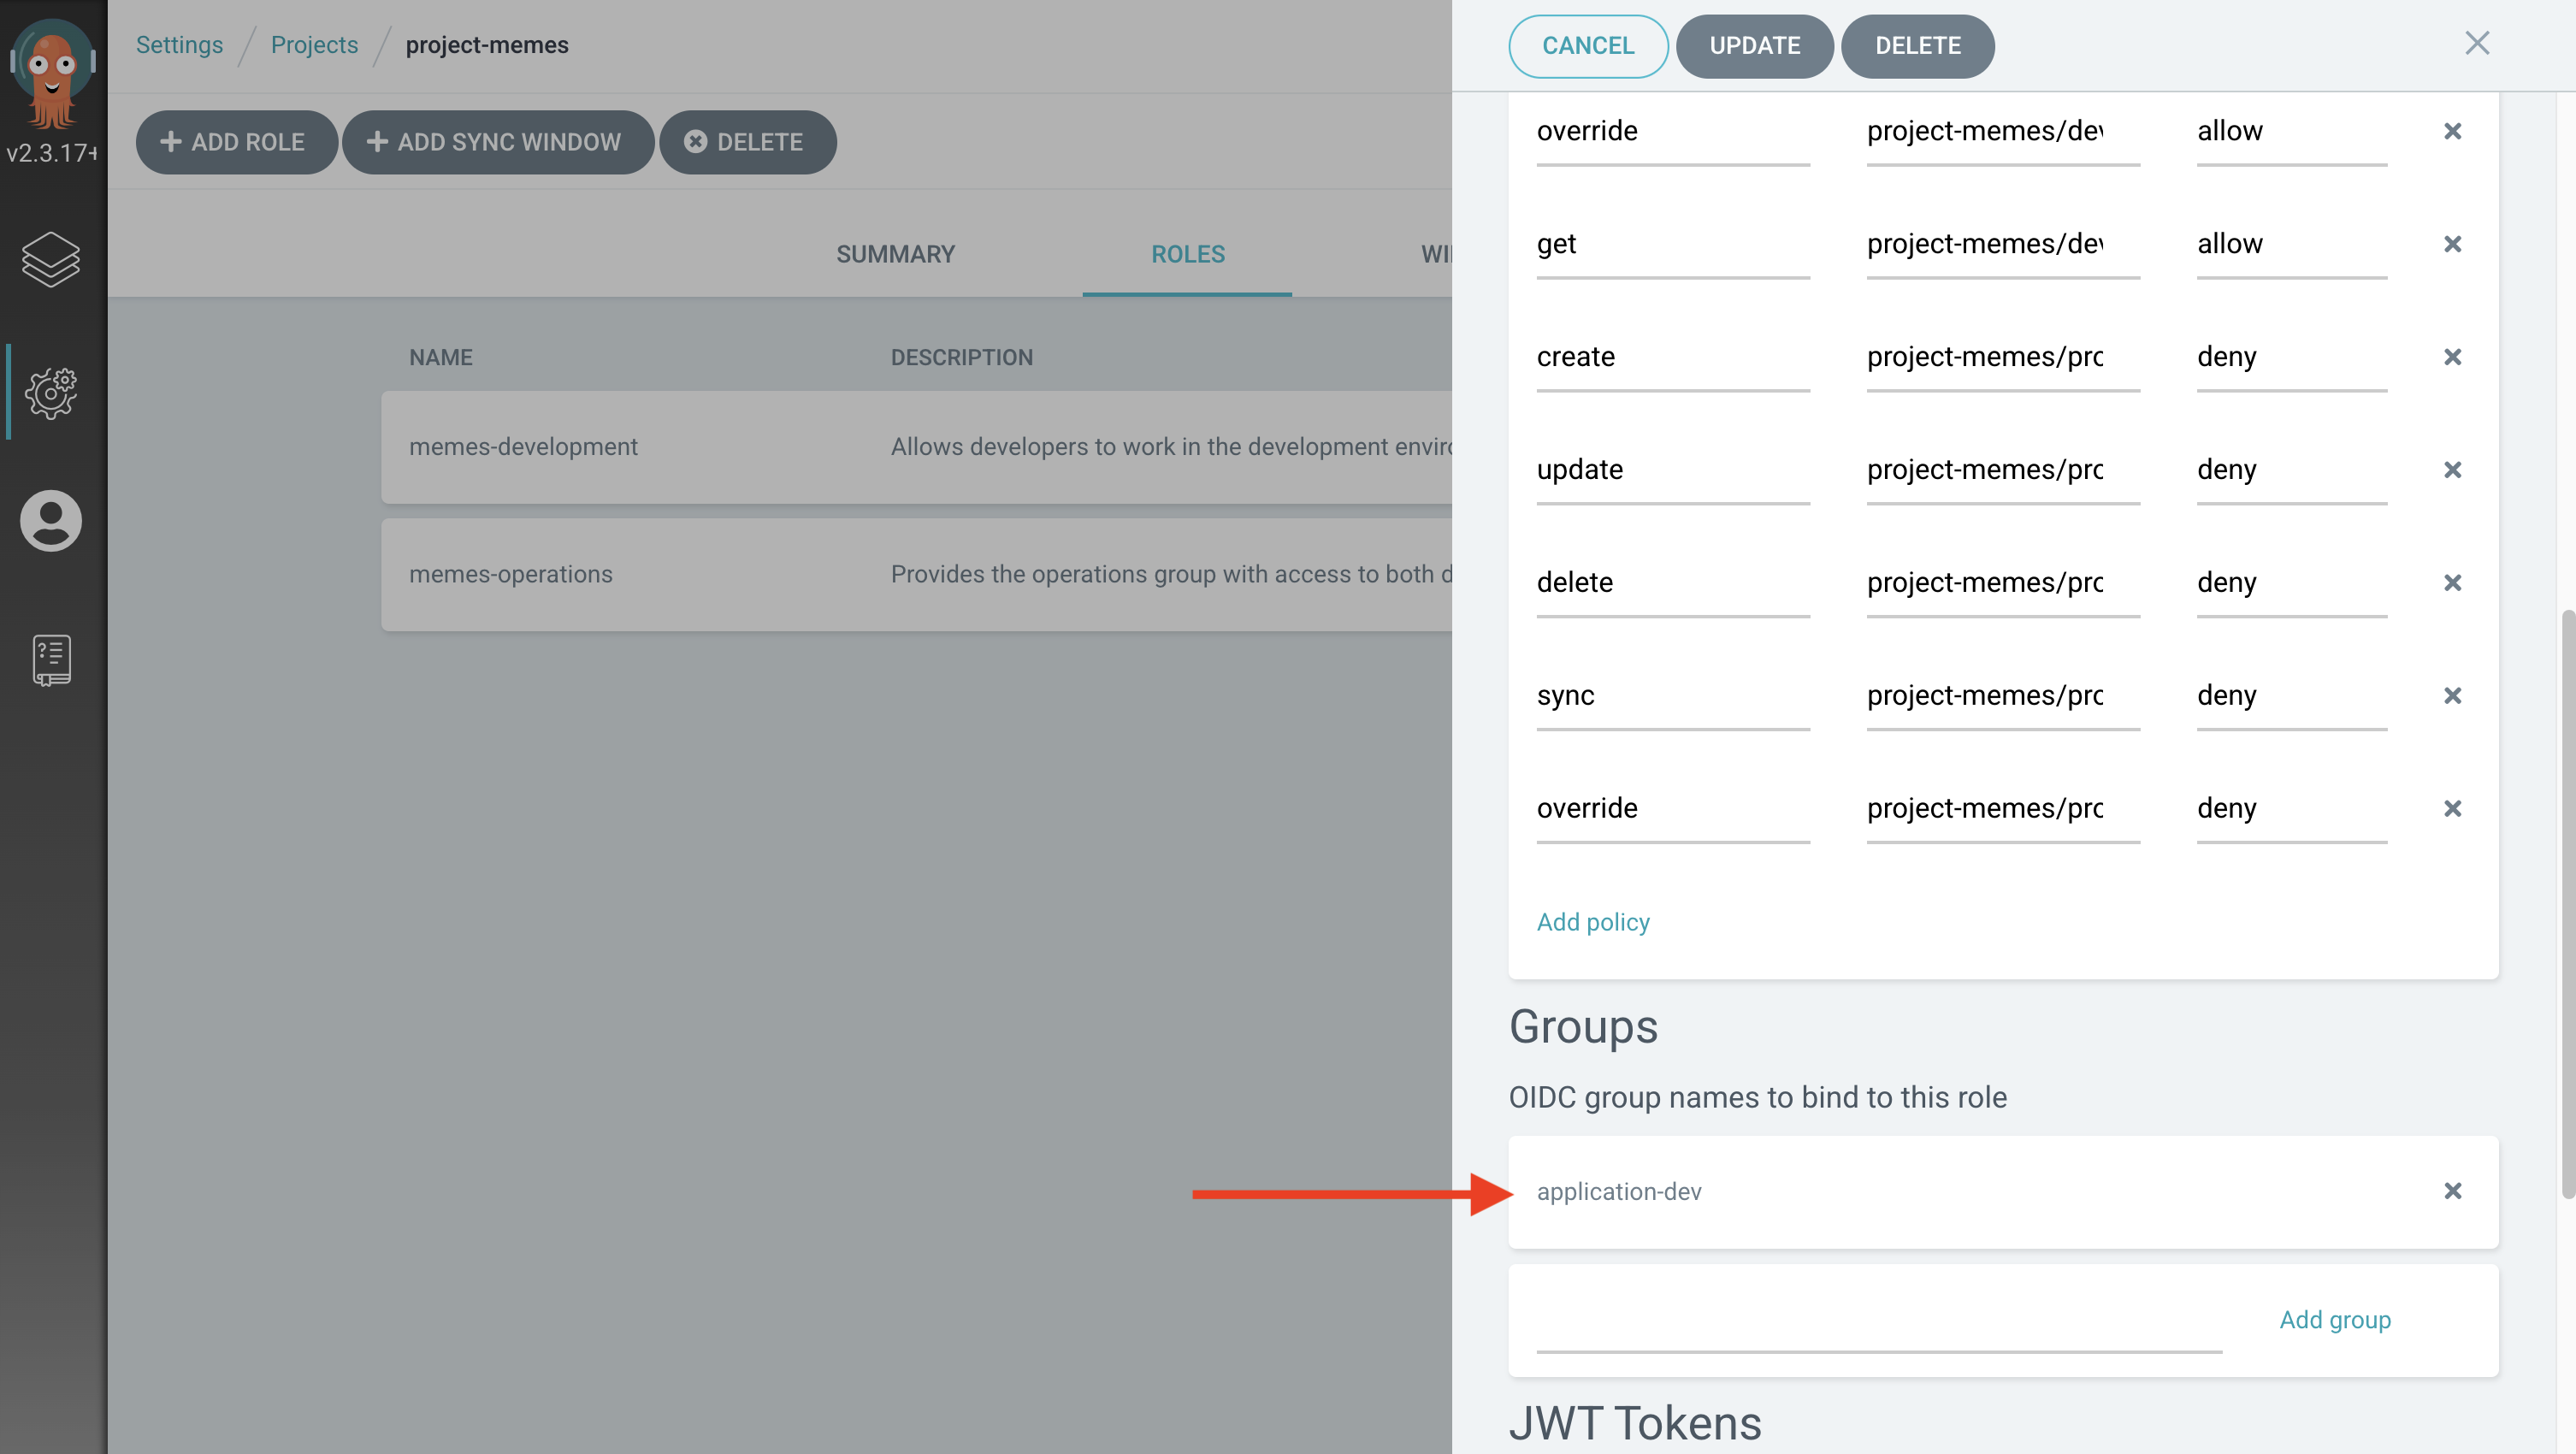Screen dimensions: 2576x1454
Task: Click the user profile icon in sidebar
Action: tap(50, 518)
